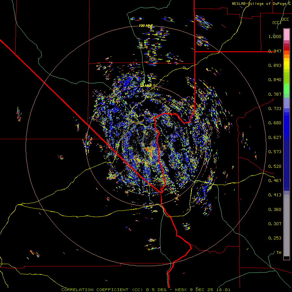
Task: Click the KESX radar site identifier
Action: 182,290
